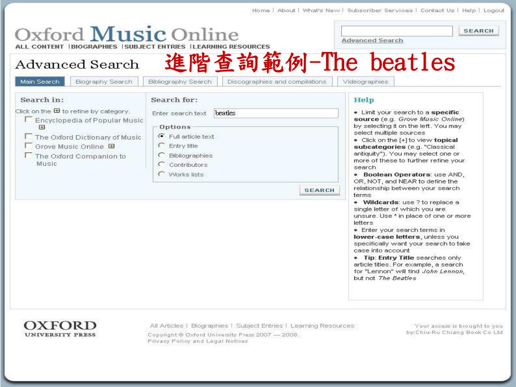This screenshot has height=387, width=516.
Task: Click the SEARCH button below Options
Action: (319, 190)
